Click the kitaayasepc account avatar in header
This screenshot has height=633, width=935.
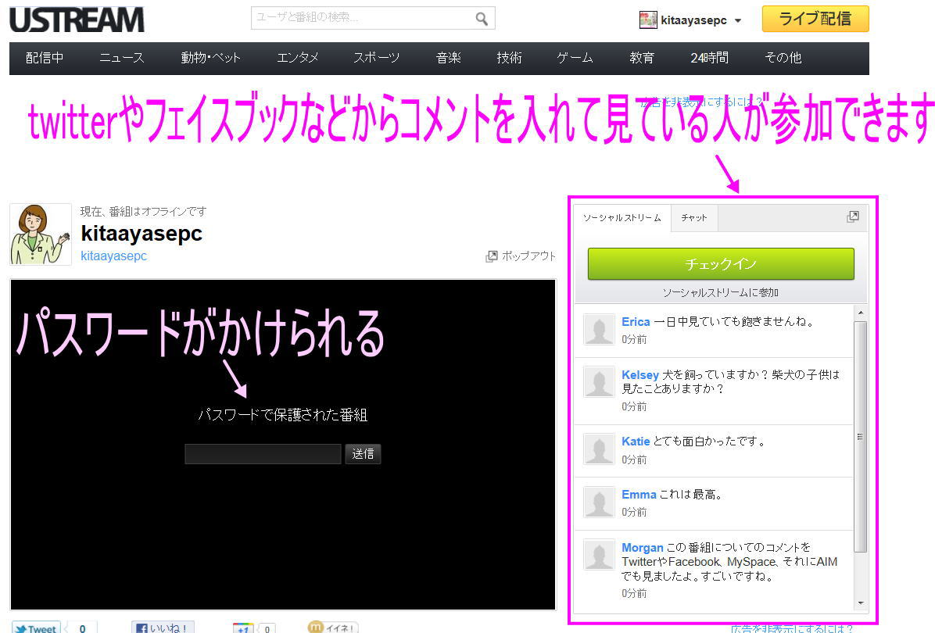[647, 20]
